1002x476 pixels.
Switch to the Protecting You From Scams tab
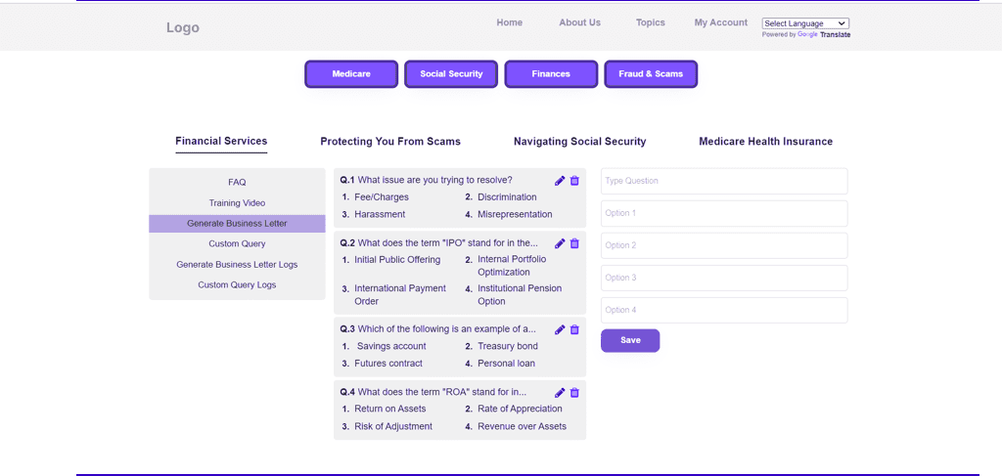pos(390,142)
